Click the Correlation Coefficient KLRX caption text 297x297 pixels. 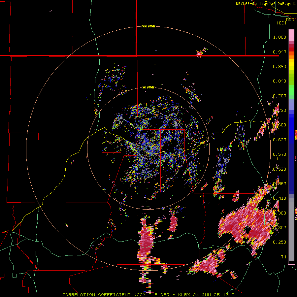point(149,295)
